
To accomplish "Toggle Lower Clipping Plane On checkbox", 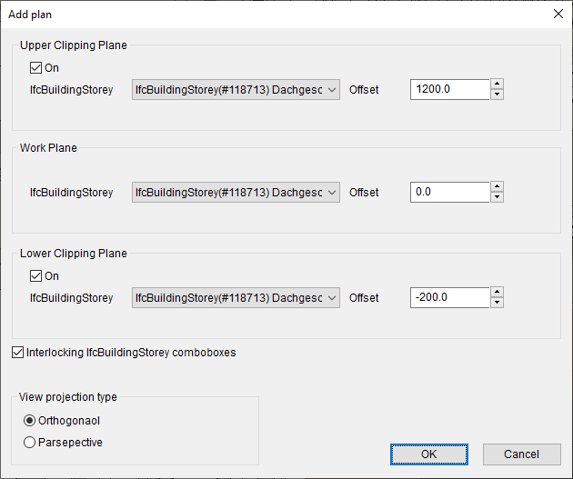I will pos(35,276).
